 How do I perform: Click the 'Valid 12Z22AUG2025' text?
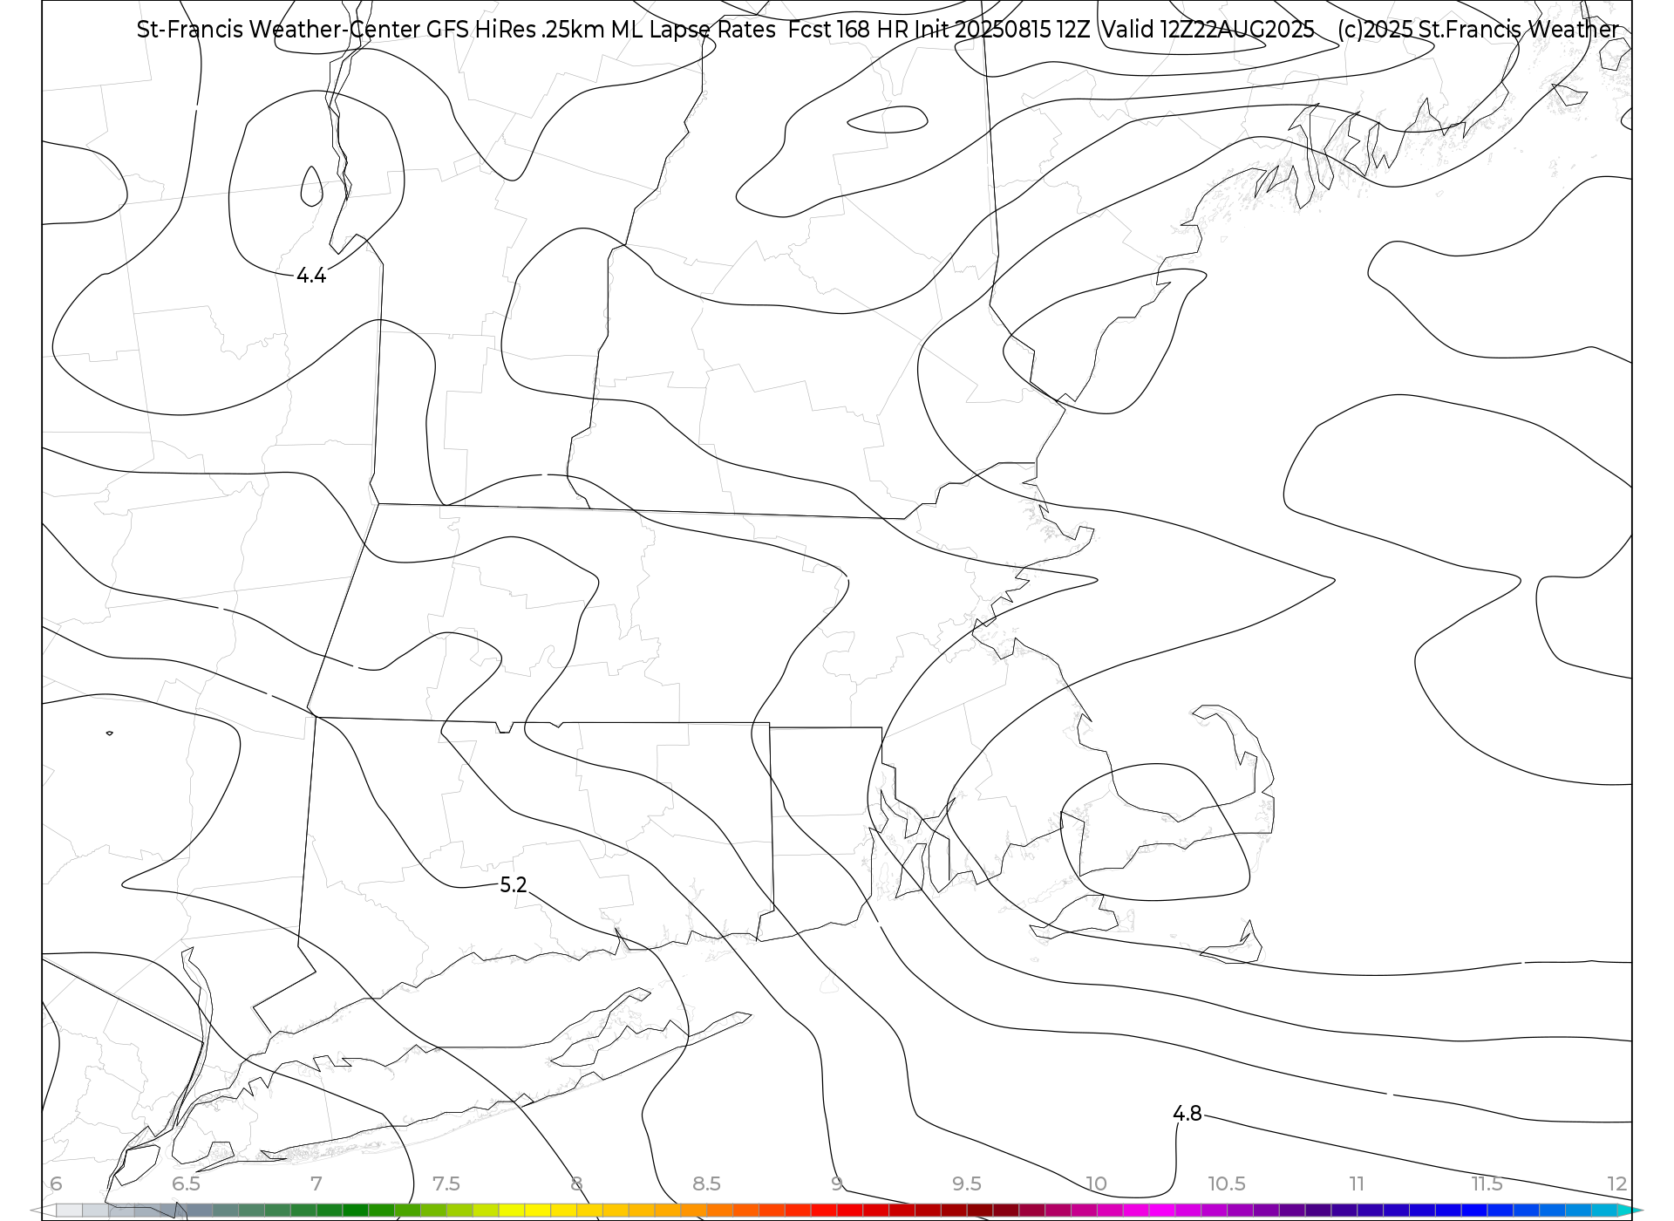(x=1208, y=30)
